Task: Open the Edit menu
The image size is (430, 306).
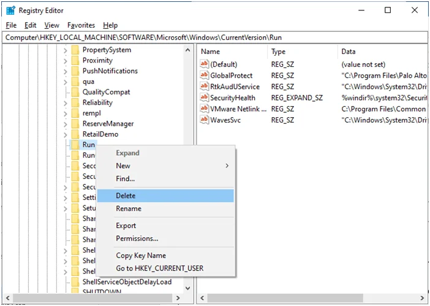Action: click(x=30, y=25)
